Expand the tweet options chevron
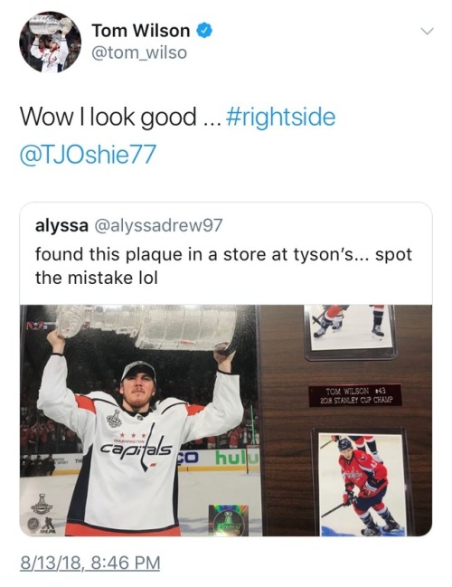The height and width of the screenshot is (587, 452). pyautogui.click(x=427, y=31)
